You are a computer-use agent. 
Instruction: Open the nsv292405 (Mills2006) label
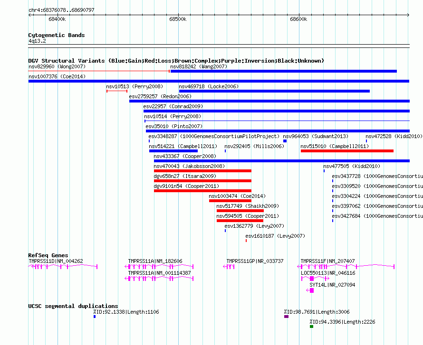(254, 146)
